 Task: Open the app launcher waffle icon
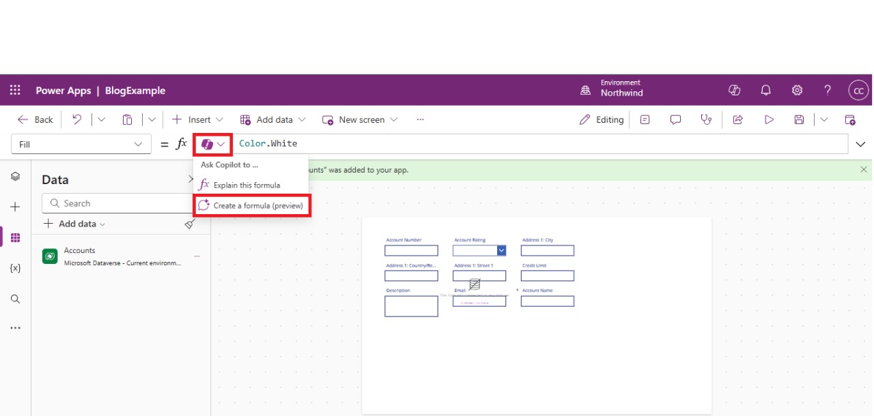(15, 90)
